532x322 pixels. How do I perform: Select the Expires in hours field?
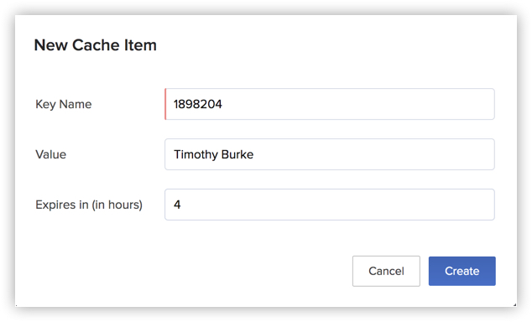(330, 205)
